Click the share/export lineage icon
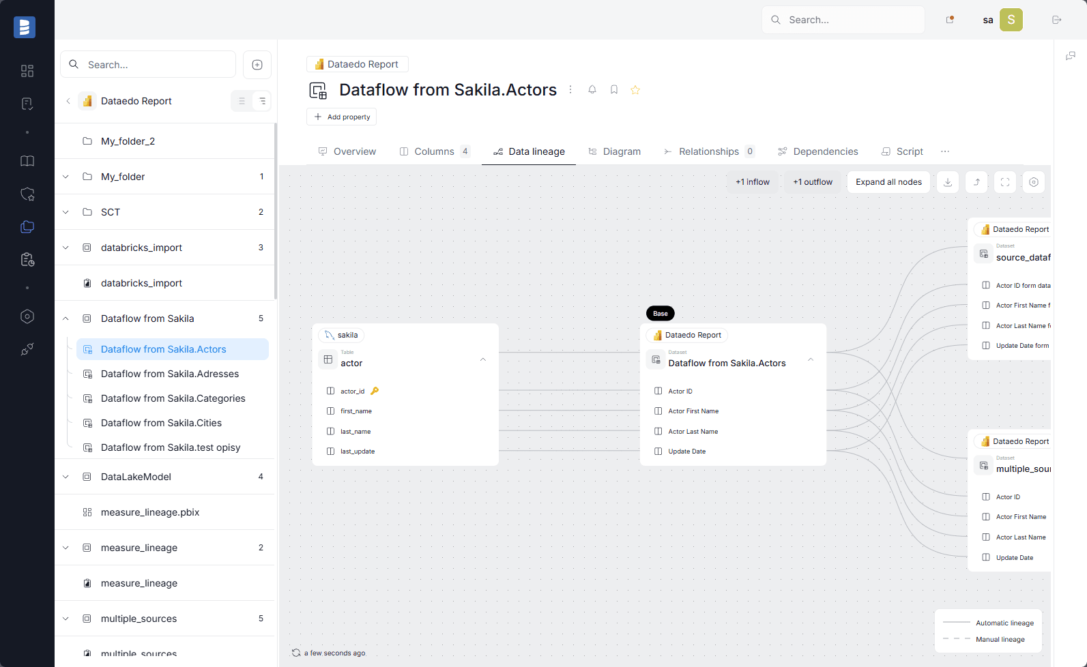The image size is (1087, 667). click(976, 182)
